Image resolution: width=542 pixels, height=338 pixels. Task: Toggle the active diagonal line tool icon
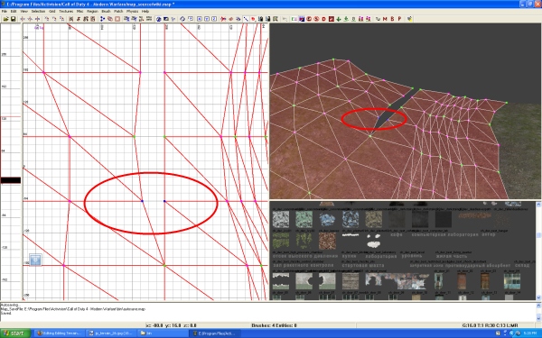246,19
